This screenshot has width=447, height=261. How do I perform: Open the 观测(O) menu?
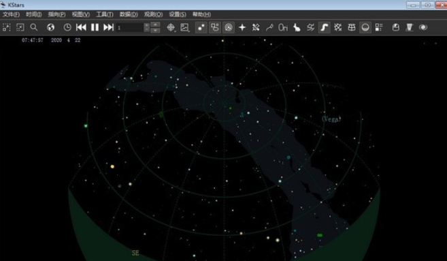coord(153,14)
